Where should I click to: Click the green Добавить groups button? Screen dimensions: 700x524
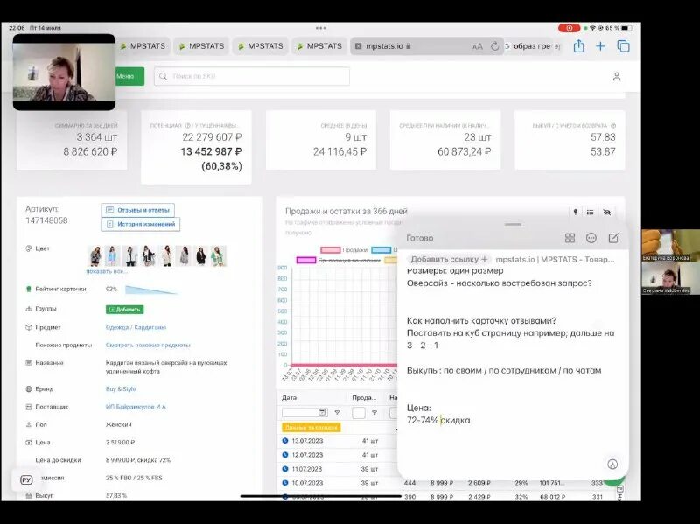point(124,310)
